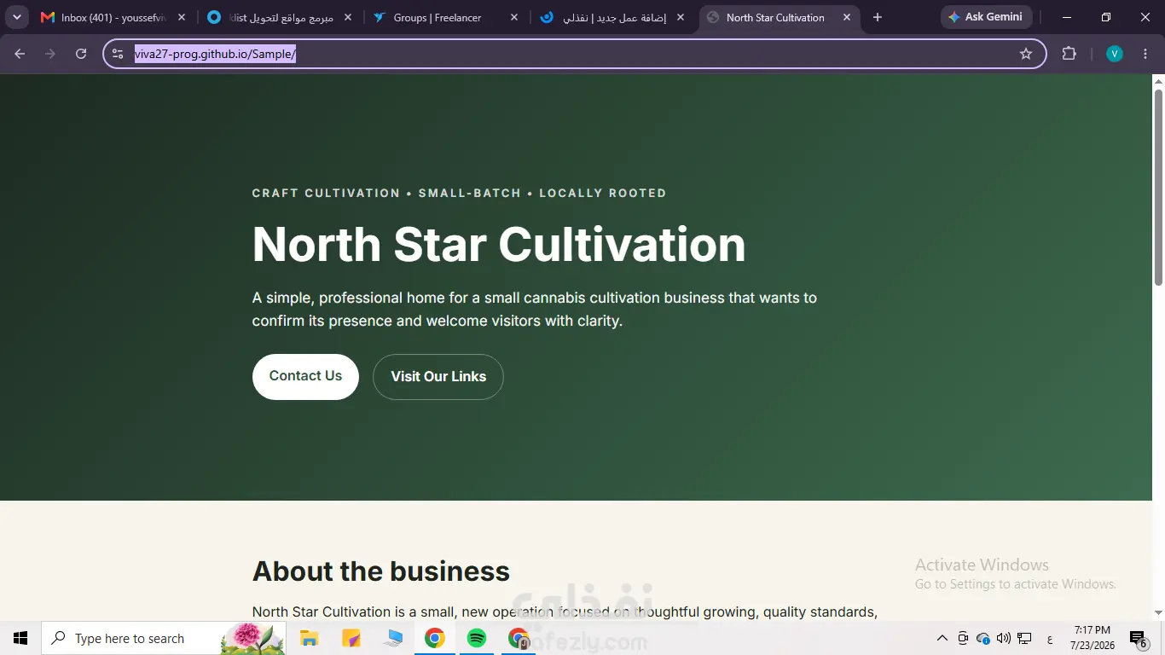Open File Explorer from the taskbar
Screen dimensions: 1165x655
(309, 638)
